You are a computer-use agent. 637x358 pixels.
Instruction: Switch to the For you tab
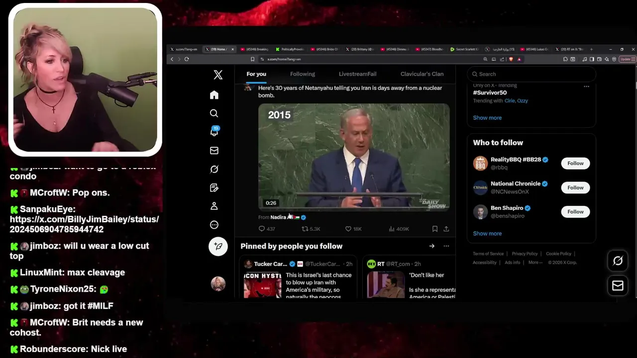(x=256, y=74)
